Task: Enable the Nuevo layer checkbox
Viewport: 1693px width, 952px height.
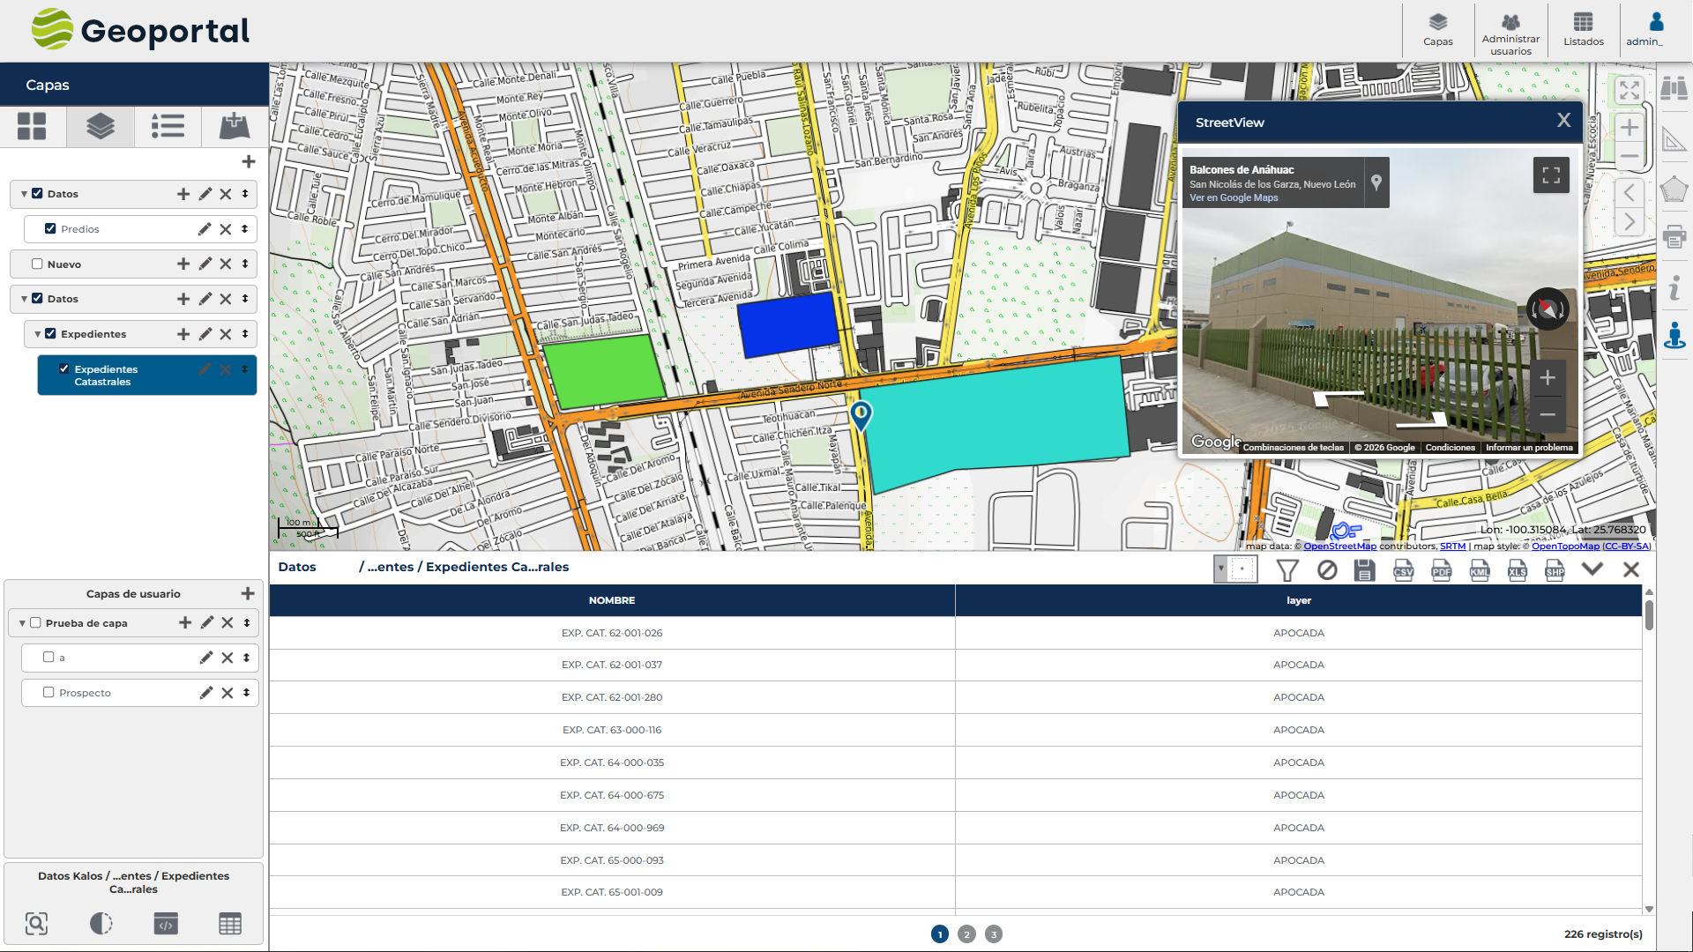Action: click(37, 264)
